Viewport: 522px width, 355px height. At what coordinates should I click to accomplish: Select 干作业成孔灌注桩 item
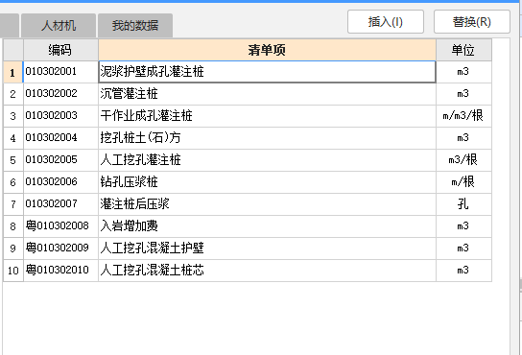click(x=267, y=115)
